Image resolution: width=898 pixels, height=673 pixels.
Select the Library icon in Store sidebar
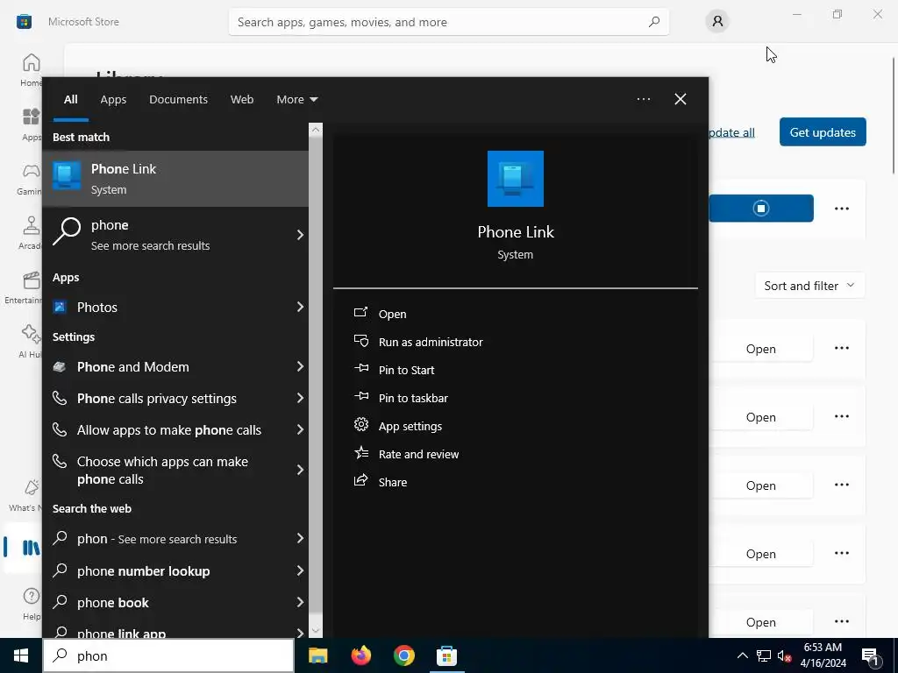31,548
